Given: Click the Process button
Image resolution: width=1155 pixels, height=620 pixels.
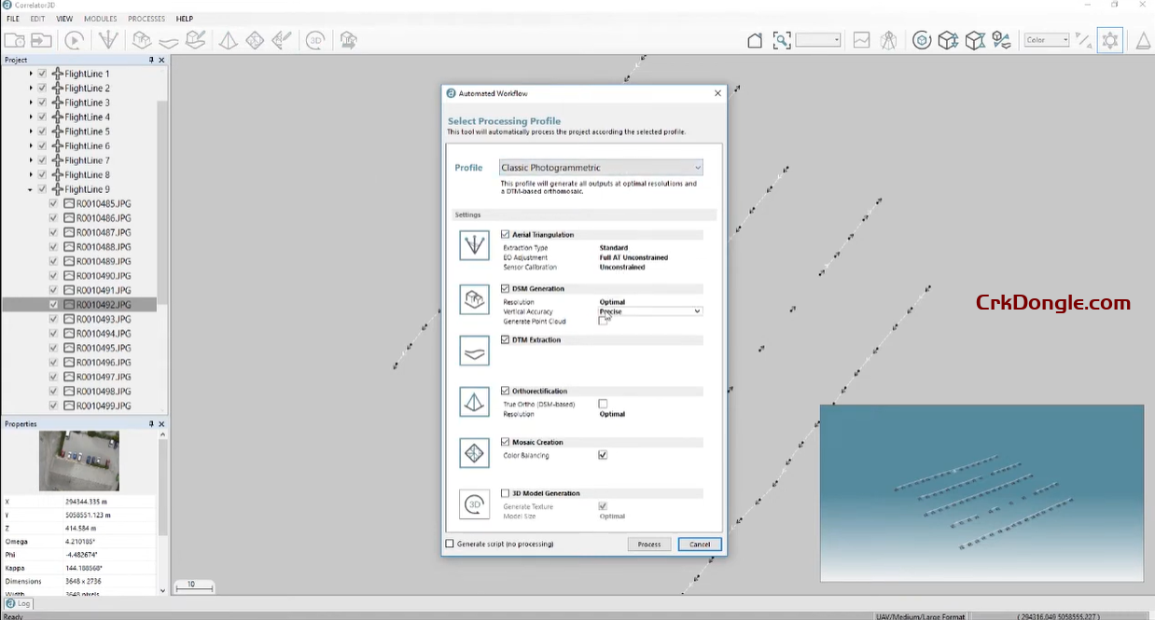Looking at the screenshot, I should [648, 544].
